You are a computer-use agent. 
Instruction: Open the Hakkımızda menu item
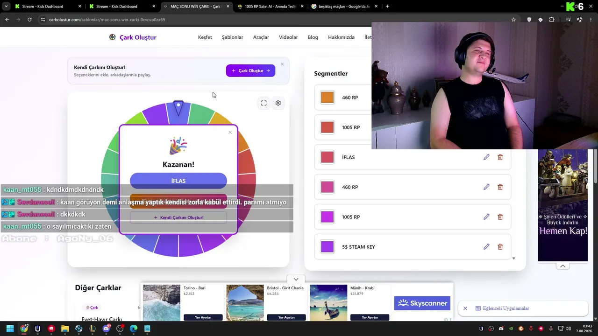point(342,37)
